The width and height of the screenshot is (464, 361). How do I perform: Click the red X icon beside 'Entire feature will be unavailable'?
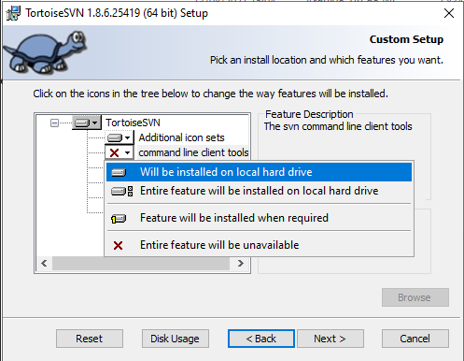(118, 246)
